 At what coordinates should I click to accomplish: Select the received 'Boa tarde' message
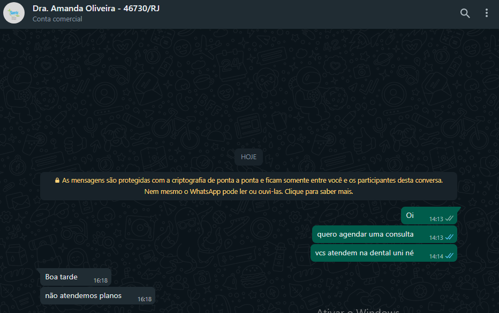coord(75,277)
